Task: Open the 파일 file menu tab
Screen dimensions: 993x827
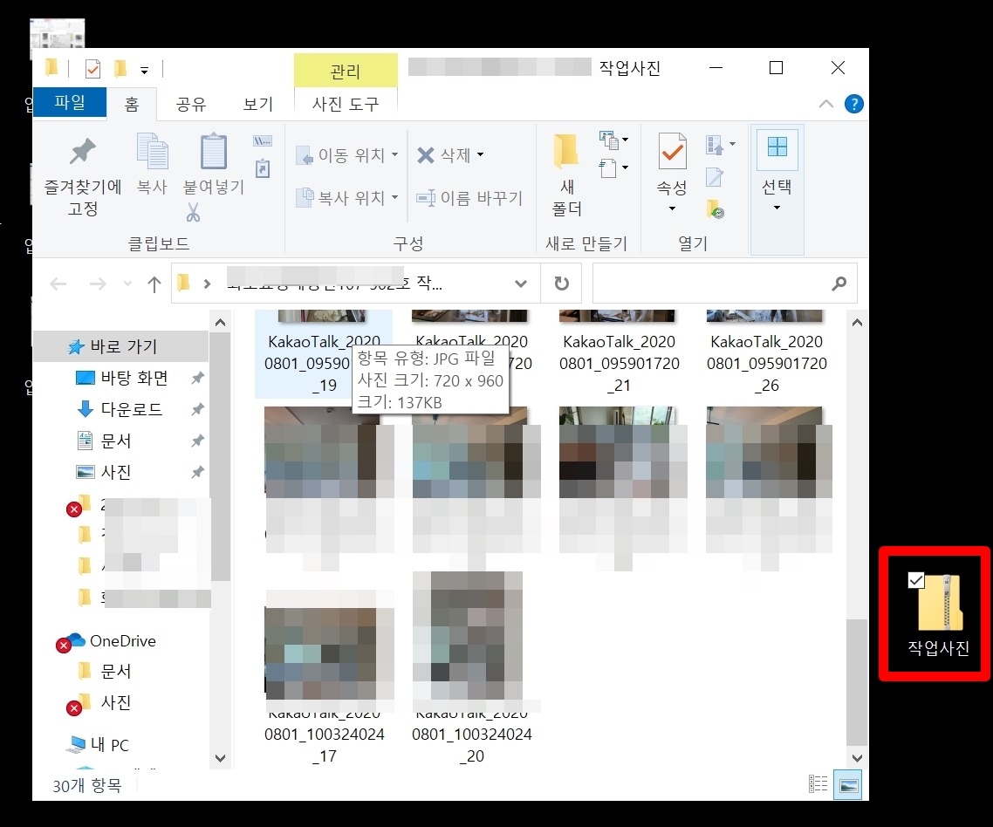Action: point(70,102)
